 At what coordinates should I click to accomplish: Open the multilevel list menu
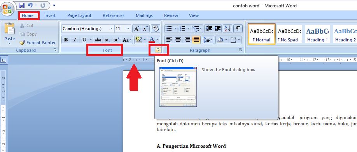tap(197, 29)
